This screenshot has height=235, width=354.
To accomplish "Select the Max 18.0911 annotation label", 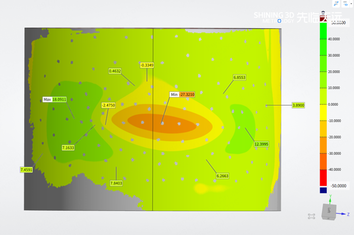I will 55,100.
